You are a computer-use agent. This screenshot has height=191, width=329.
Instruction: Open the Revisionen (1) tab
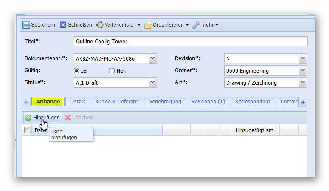[x=208, y=102]
